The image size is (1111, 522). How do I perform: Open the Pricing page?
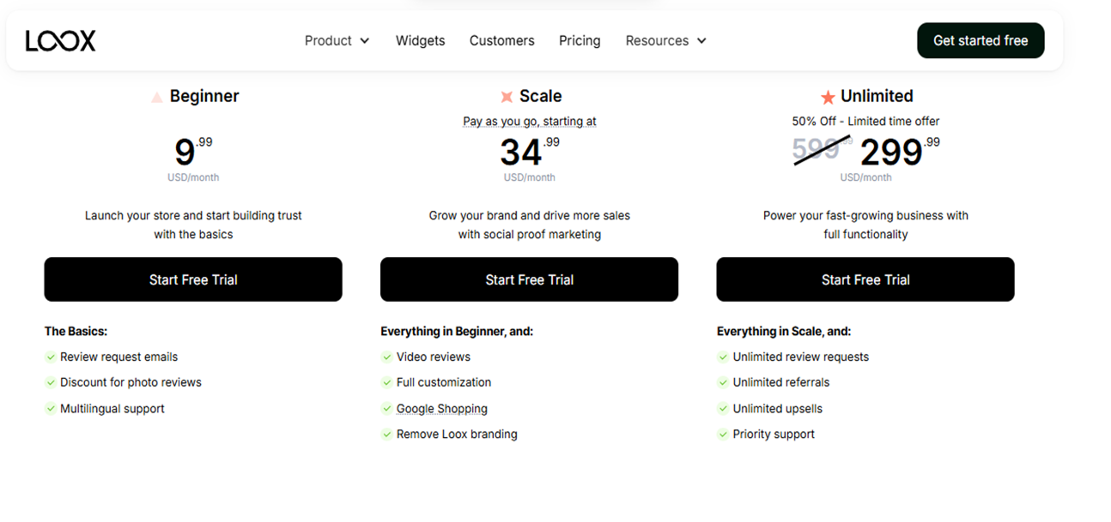click(580, 40)
